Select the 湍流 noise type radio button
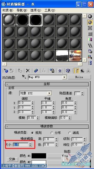Screen dimensions: 94x169 (70, 133)
